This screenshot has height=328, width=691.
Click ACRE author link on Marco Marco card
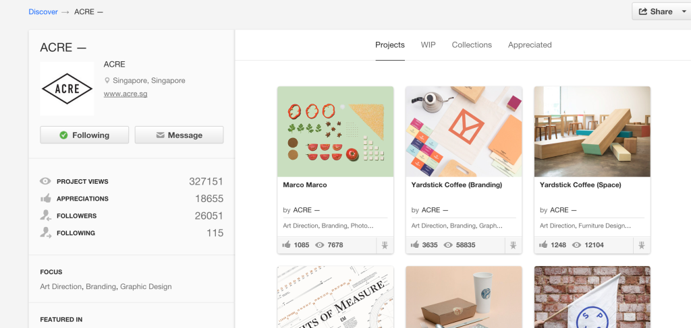tap(306, 210)
